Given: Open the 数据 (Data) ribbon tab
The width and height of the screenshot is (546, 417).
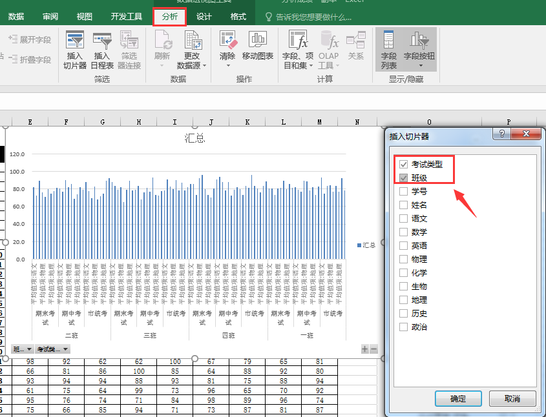Looking at the screenshot, I should click(x=16, y=16).
